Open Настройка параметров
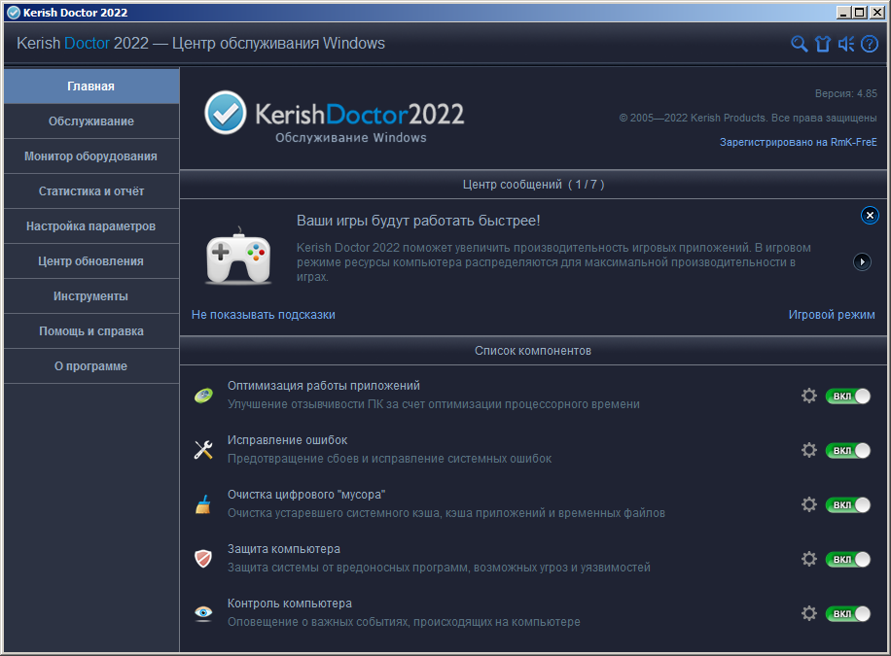 coord(91,226)
